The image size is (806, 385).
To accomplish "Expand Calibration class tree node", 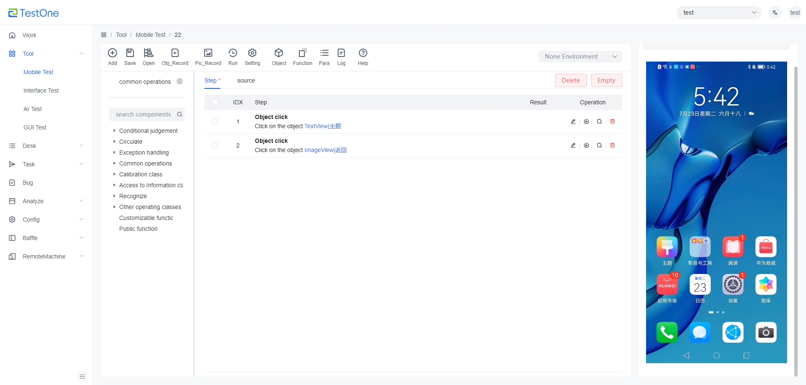I will pos(114,174).
